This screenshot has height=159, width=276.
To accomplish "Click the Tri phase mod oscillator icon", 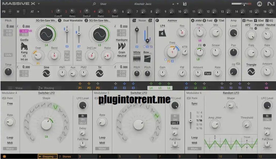I will click(x=99, y=73).
